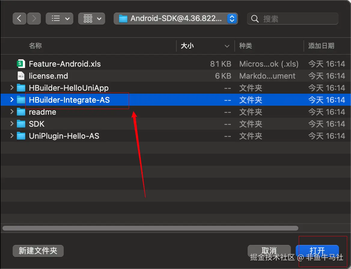This screenshot has height=269, width=351.
Task: Sort by the 种类 column header
Action: [x=246, y=46]
